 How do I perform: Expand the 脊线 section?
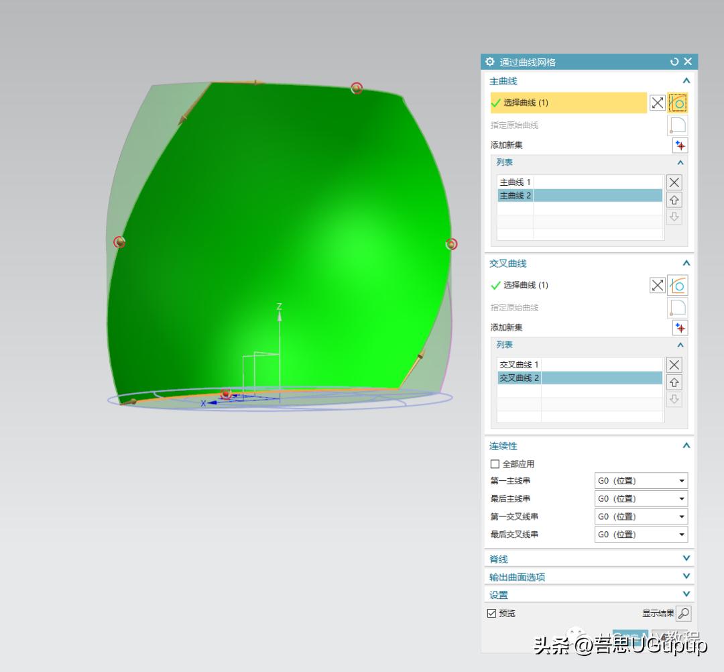[x=589, y=559]
